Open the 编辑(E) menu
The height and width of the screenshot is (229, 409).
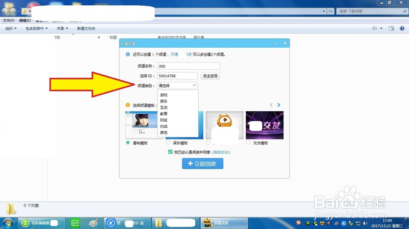tap(25, 20)
